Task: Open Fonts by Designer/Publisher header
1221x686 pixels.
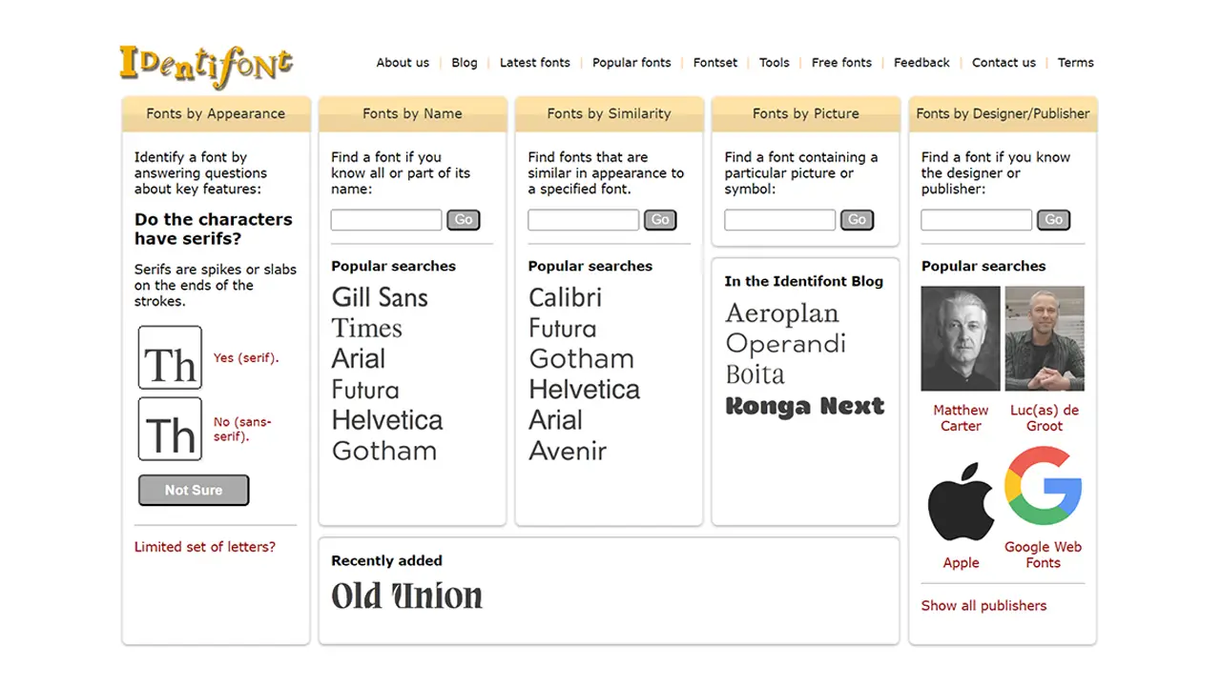Action: 1003,113
